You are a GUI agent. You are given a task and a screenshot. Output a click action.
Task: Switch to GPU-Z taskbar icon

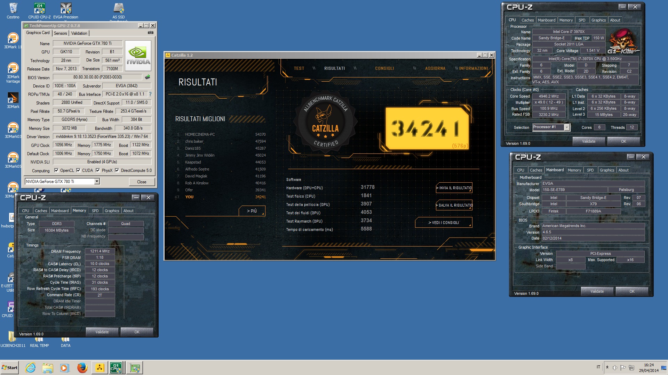[x=135, y=368]
